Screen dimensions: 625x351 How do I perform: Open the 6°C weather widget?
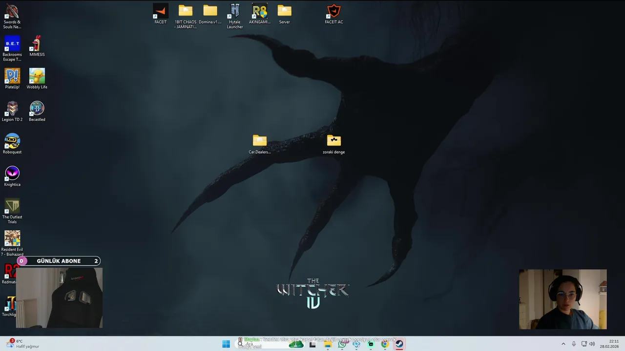click(x=22, y=344)
